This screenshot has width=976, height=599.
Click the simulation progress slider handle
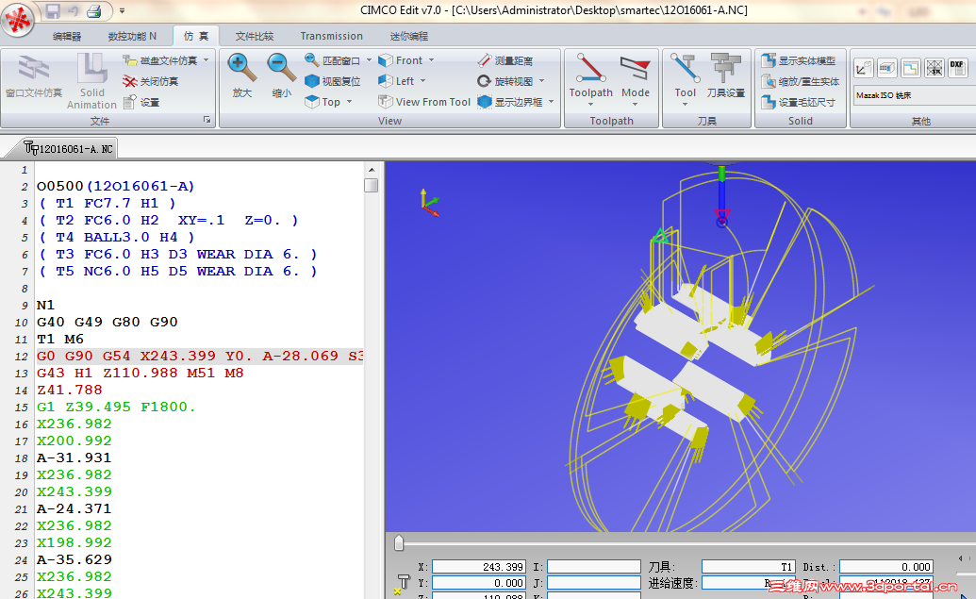[x=399, y=543]
